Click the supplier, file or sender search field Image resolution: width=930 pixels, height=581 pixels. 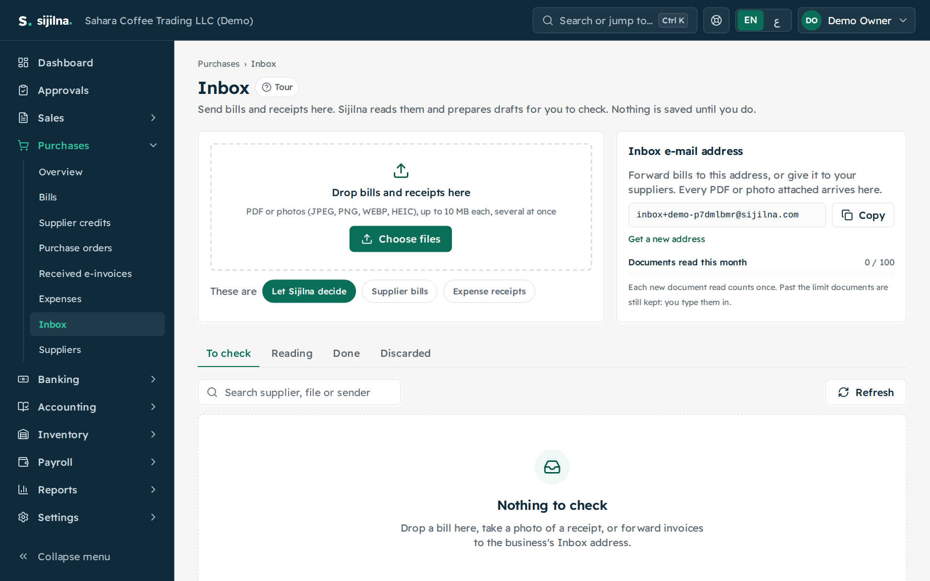coord(299,392)
